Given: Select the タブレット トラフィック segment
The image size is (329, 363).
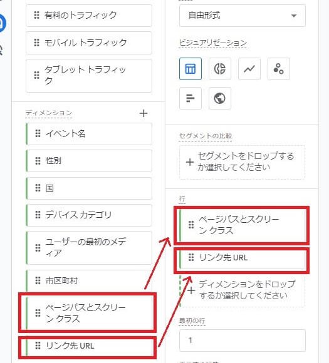Looking at the screenshot, I should [89, 76].
